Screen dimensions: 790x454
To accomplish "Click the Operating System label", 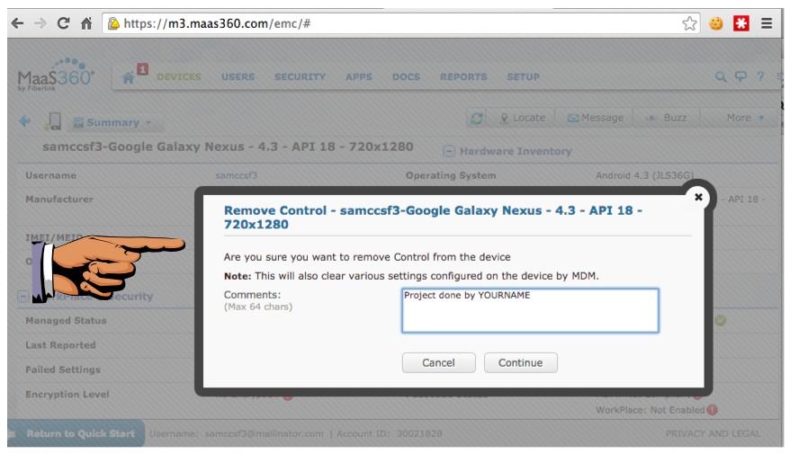I will (451, 175).
